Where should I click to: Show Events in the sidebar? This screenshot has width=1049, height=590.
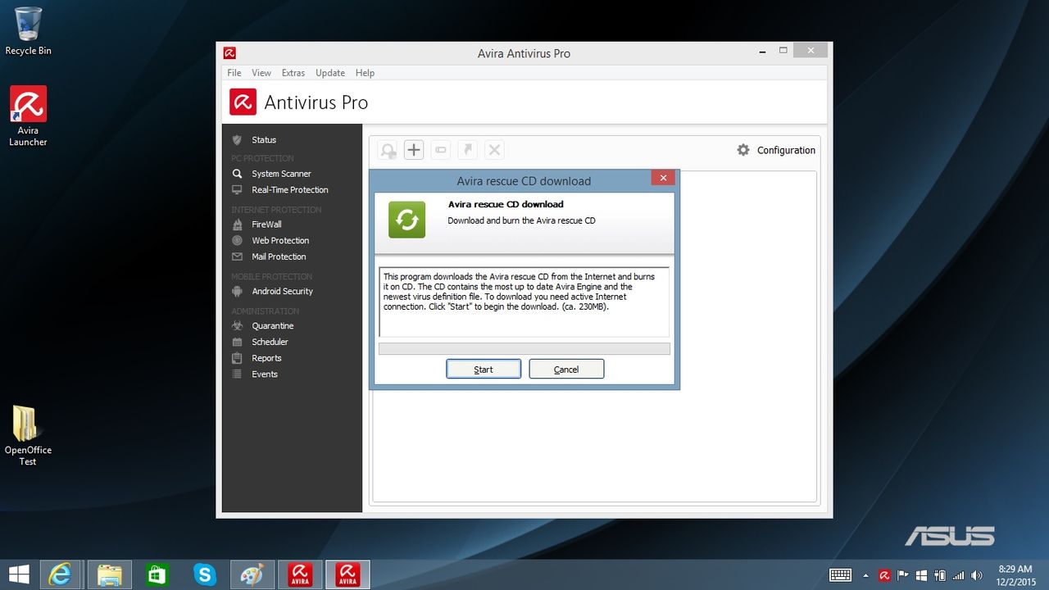point(265,374)
